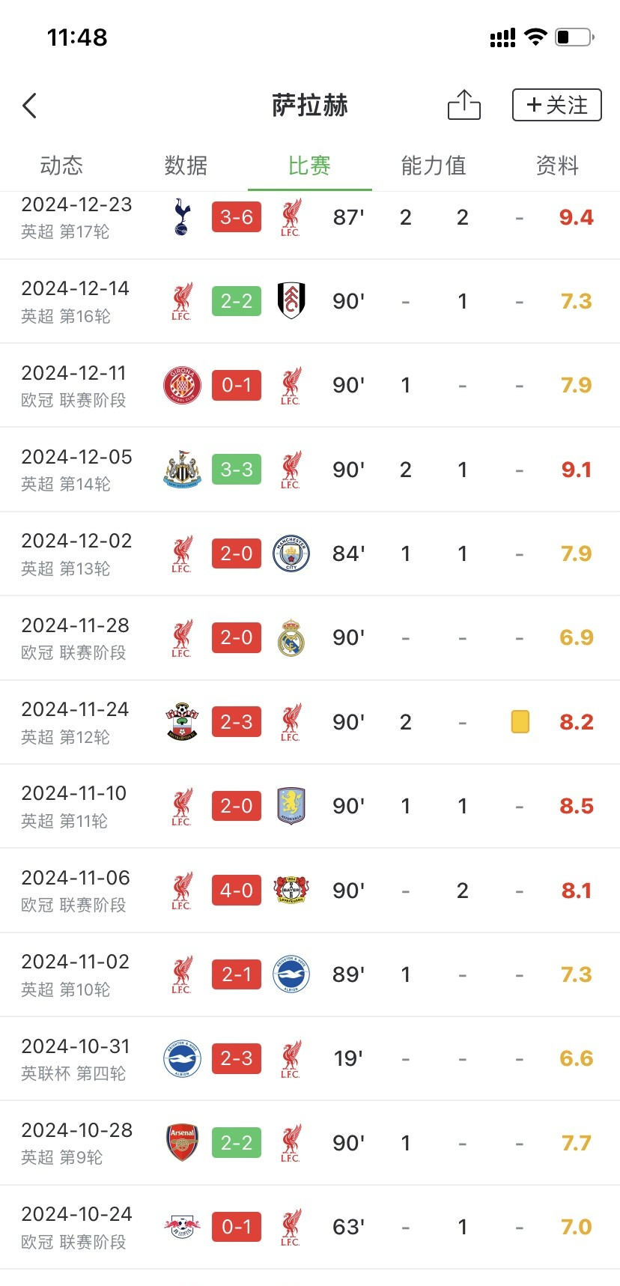This screenshot has height=1286, width=620.
Task: Tap Leverkusen crest in 2024-11-06 match
Action: pos(291,891)
